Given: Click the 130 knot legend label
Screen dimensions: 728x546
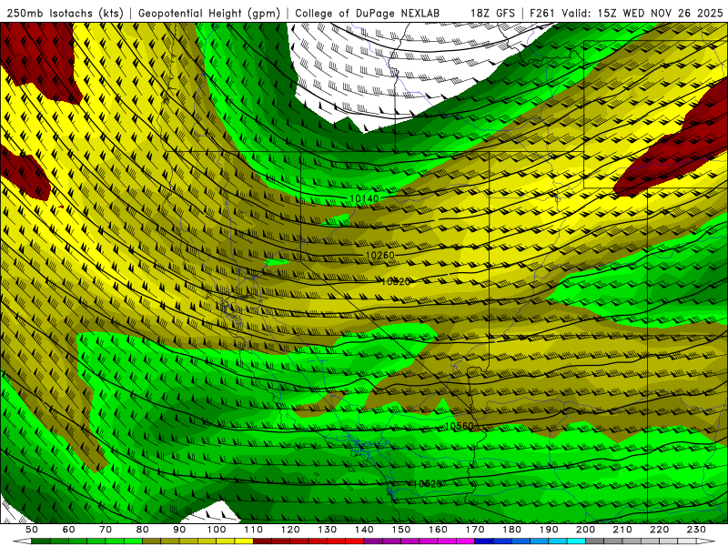Looking at the screenshot, I should click(328, 530).
